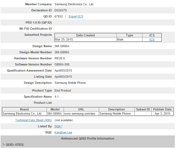Click the (not available) text
The height and width of the screenshot is (149, 176).
[64, 120]
